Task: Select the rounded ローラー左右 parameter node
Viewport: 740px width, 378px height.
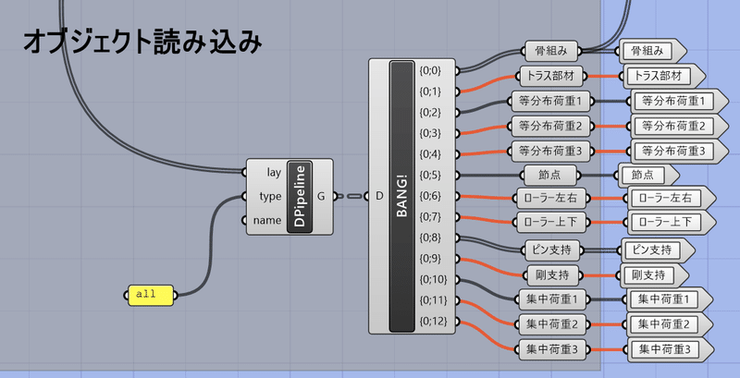Action: click(x=550, y=199)
